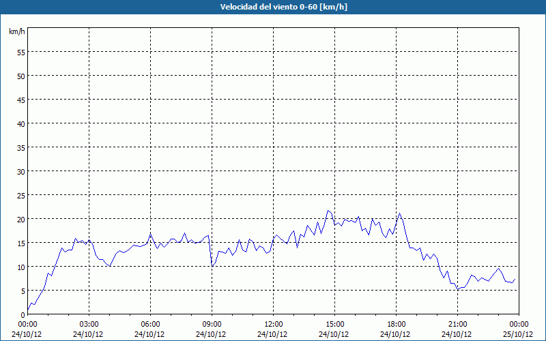Click the 25 value on the y-axis
This screenshot has width=546, height=341.
21,195
